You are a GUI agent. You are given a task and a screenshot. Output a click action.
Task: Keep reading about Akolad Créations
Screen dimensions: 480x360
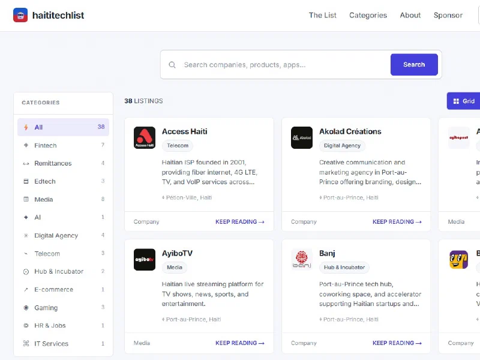point(397,221)
